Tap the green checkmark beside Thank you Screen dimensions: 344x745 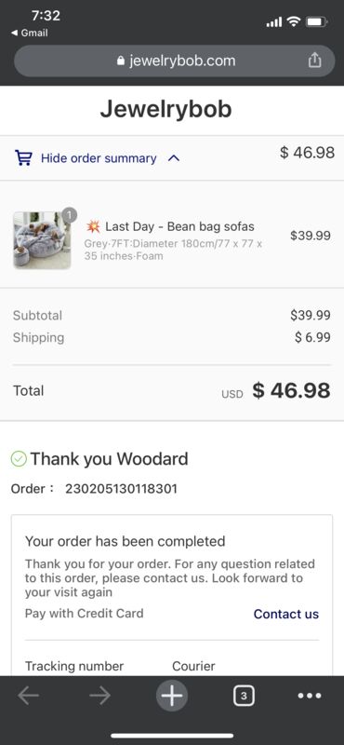point(19,458)
